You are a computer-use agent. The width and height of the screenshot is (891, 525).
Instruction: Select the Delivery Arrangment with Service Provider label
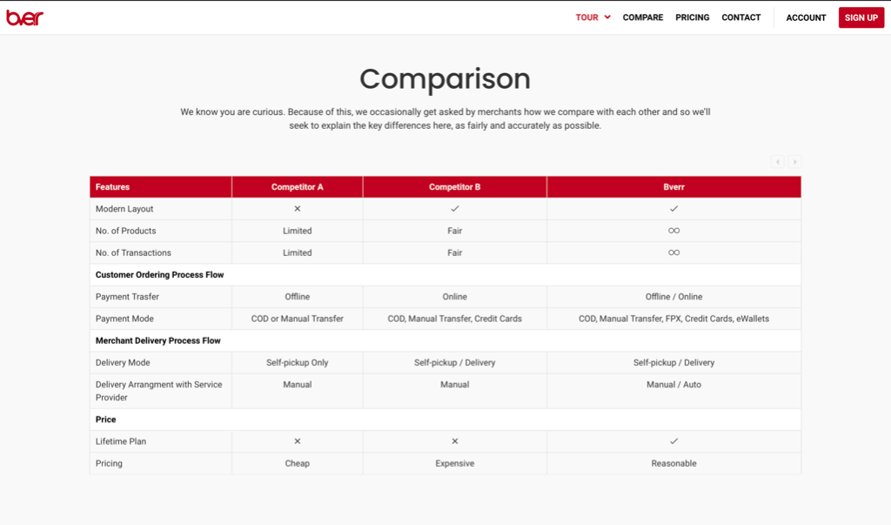coord(159,391)
